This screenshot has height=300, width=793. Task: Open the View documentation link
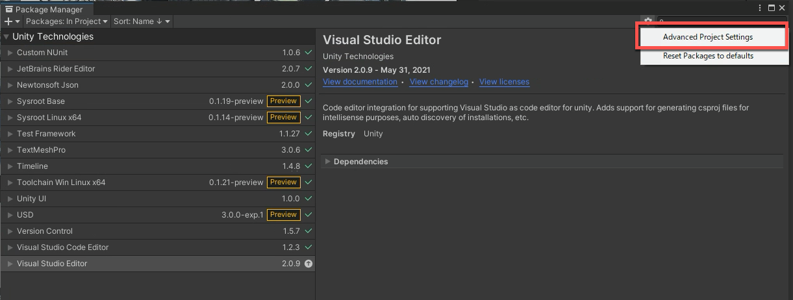(x=360, y=82)
